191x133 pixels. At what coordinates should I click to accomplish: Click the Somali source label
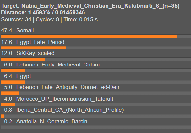coord(25,30)
